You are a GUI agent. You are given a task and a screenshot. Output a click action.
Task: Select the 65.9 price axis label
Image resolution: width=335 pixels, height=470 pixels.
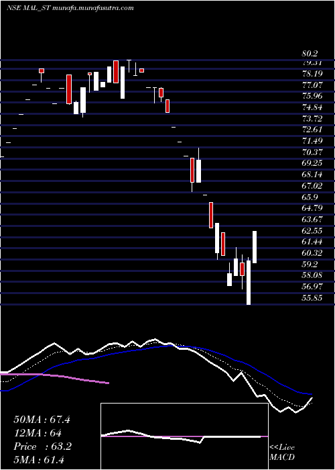[310, 197]
